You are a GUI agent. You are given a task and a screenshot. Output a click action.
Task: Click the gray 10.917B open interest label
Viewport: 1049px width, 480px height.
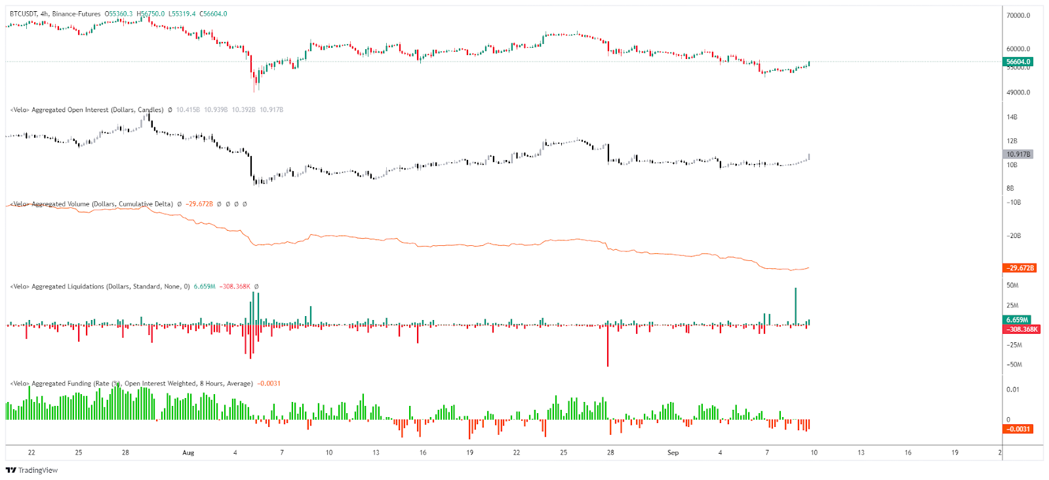tap(1018, 154)
